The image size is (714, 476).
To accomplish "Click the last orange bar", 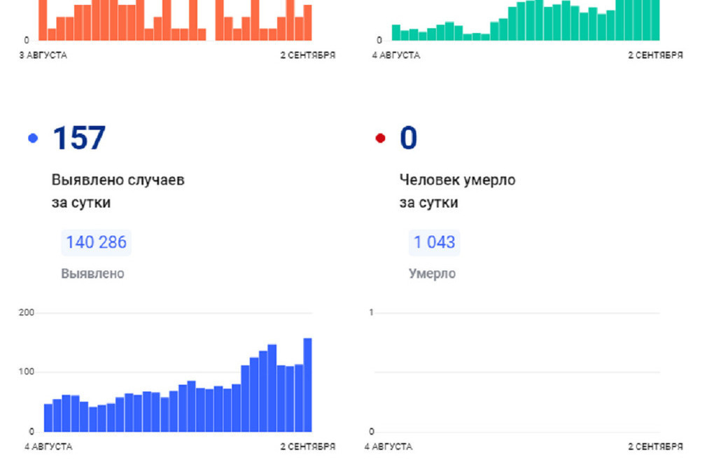I will (308, 23).
